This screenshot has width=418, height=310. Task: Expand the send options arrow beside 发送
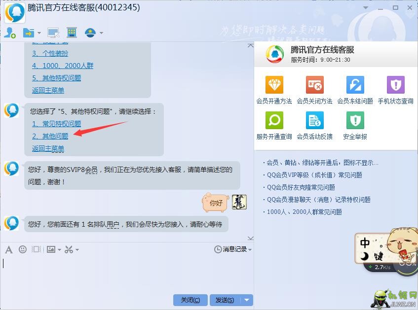247,300
